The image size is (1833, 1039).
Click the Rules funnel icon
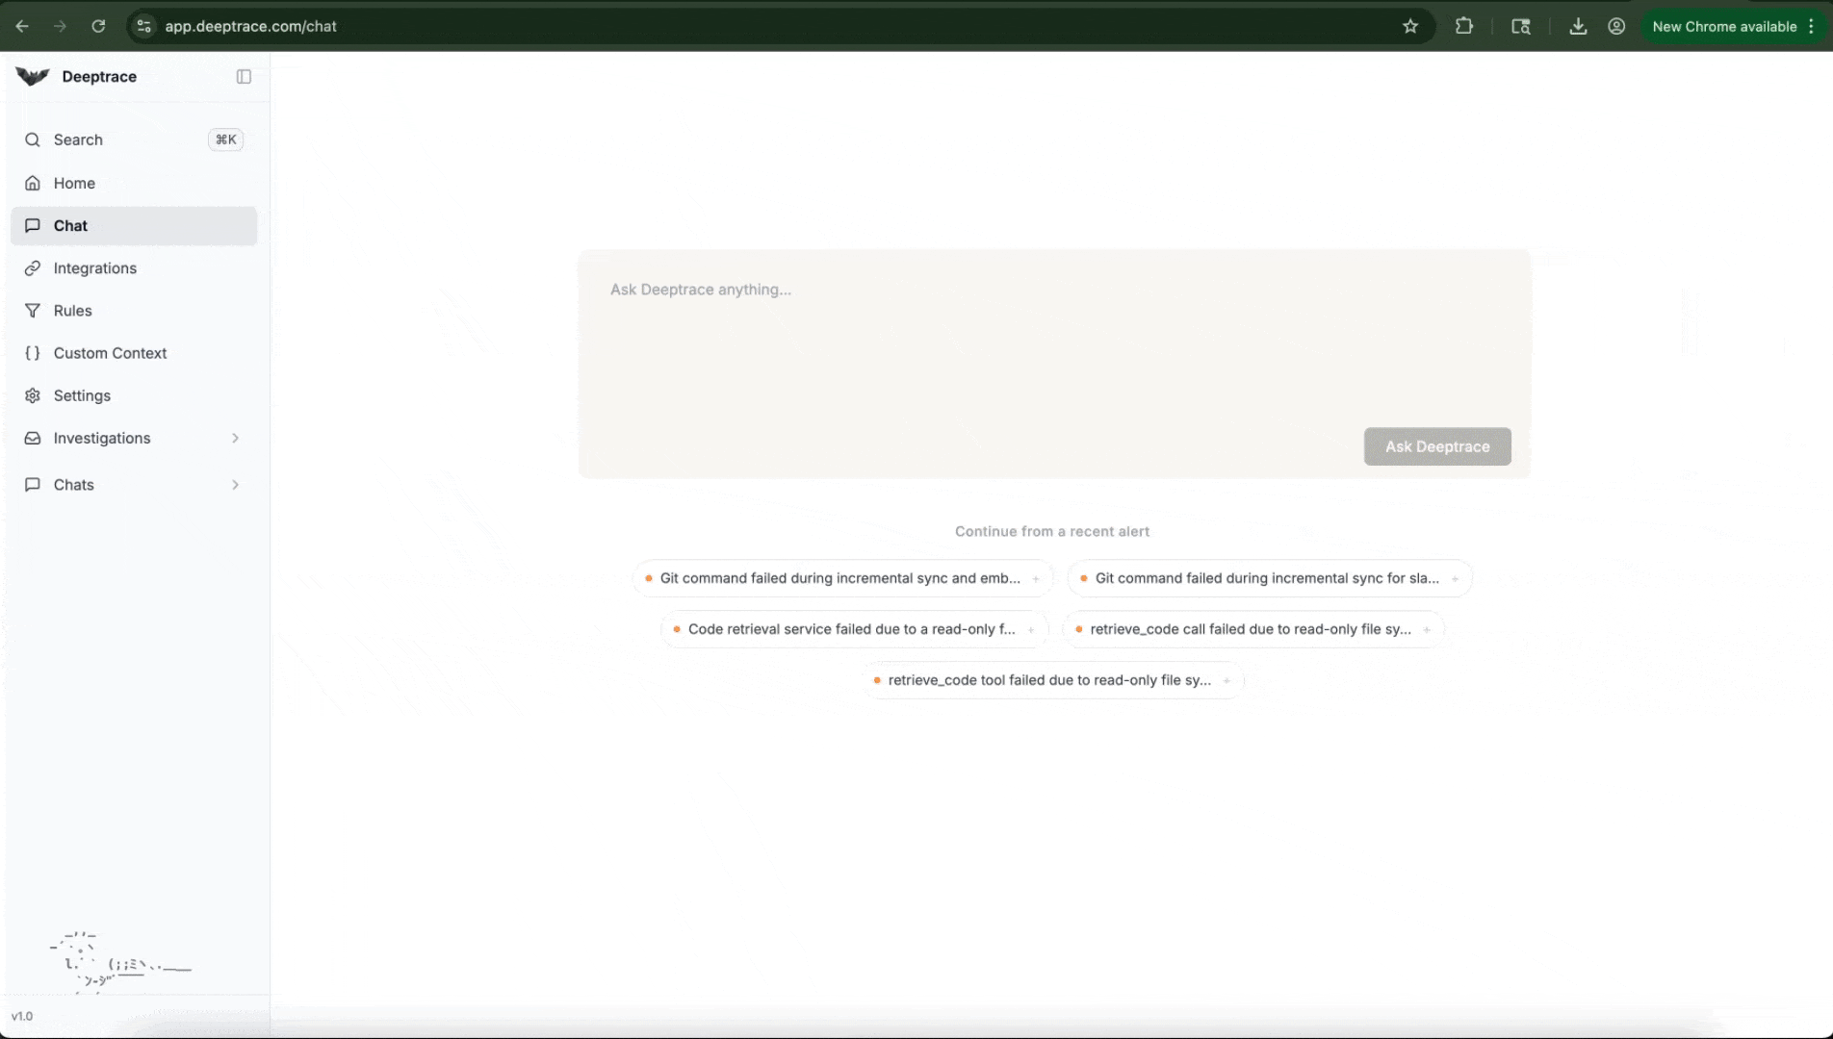tap(32, 311)
